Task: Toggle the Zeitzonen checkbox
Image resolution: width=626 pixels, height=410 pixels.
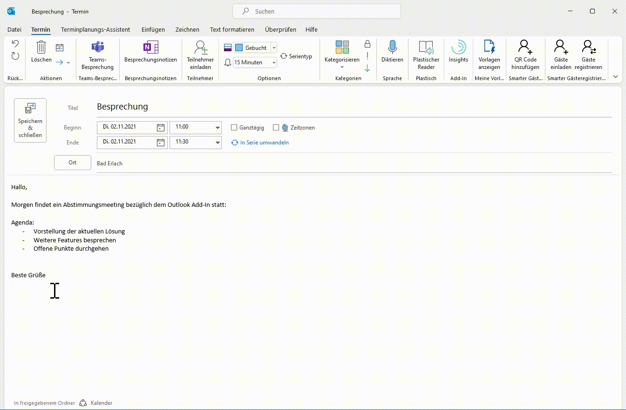Action: (x=276, y=128)
